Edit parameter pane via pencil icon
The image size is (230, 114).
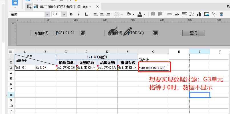click(x=128, y=31)
